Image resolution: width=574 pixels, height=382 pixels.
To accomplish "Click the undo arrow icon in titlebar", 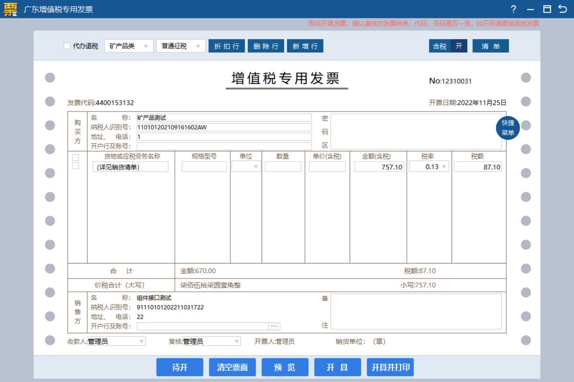I will point(562,9).
